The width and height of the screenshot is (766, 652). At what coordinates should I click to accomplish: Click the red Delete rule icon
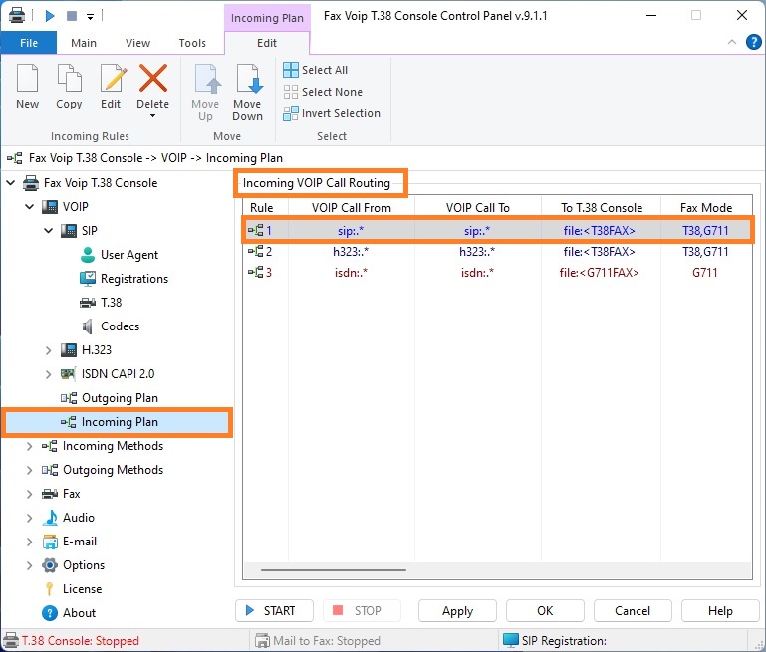tap(153, 78)
